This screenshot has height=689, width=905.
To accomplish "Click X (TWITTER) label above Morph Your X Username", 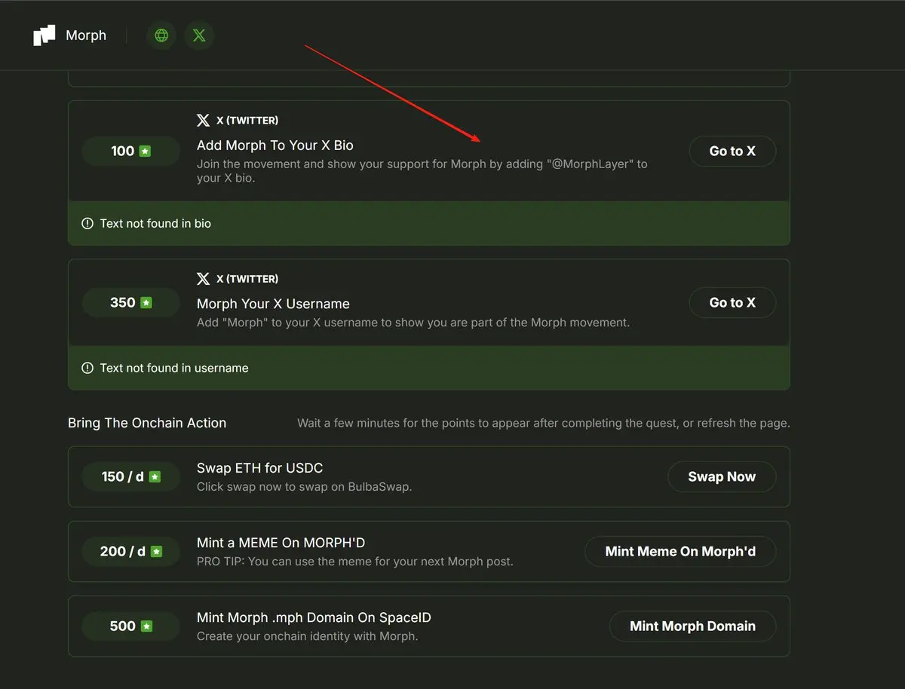I will tap(247, 279).
